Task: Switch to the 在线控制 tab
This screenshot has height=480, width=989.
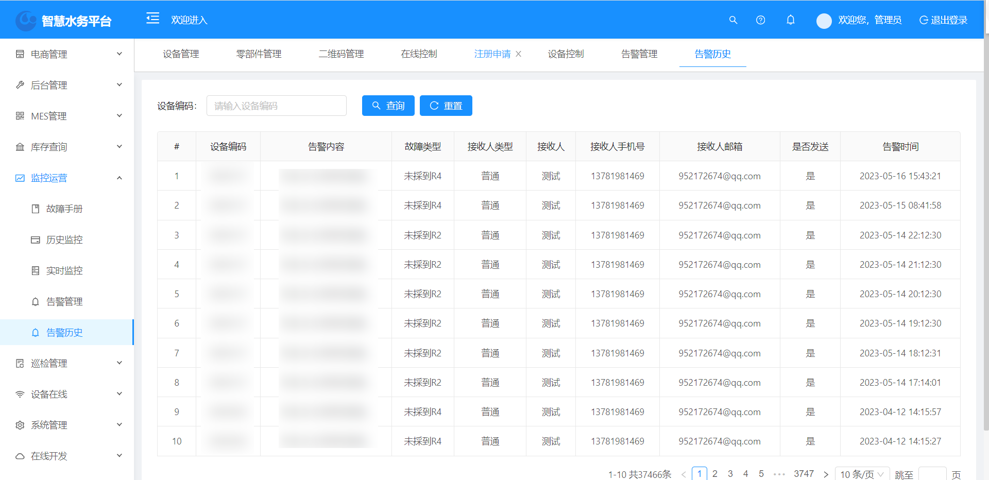Action: [419, 54]
